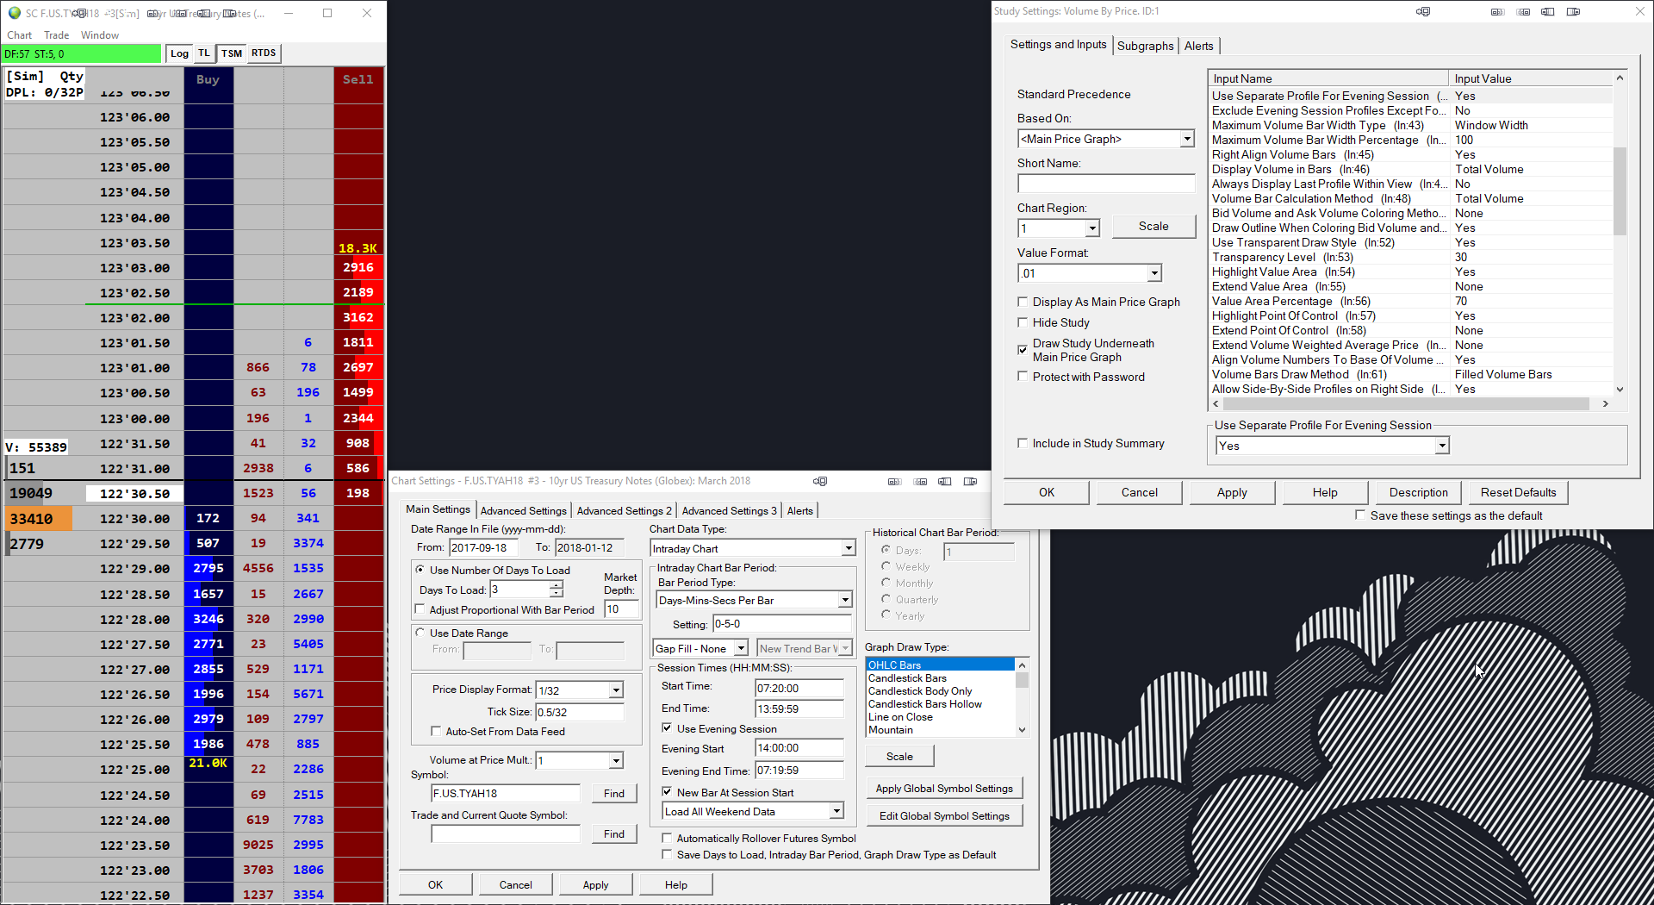Open the Trade menu

coord(57,35)
